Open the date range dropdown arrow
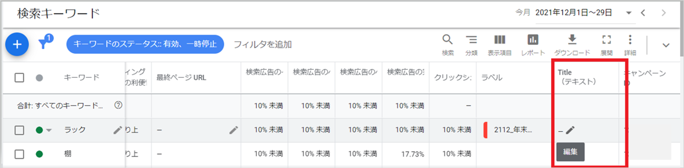 (629, 13)
